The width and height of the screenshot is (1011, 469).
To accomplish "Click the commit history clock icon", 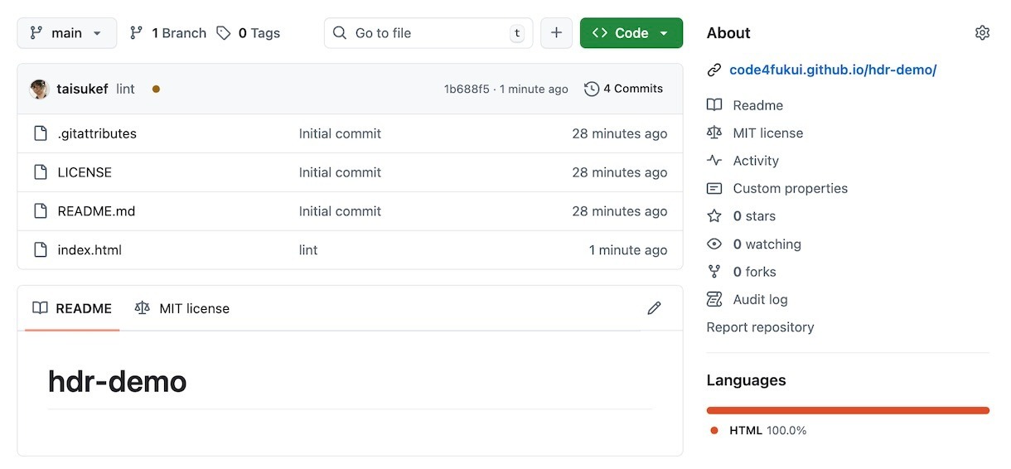I will pyautogui.click(x=592, y=89).
